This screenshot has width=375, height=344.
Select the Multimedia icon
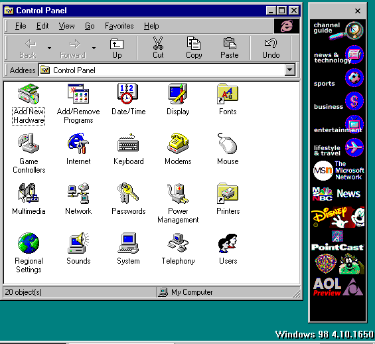tap(29, 193)
